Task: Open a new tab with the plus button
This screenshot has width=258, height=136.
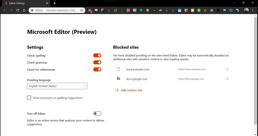Action: click(x=55, y=3)
